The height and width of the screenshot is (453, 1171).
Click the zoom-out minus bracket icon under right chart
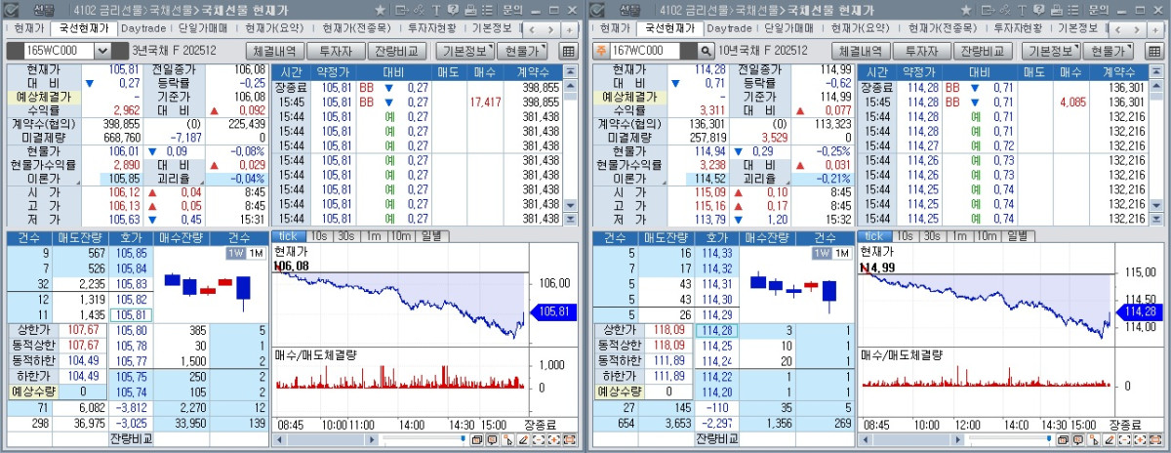point(1124,440)
